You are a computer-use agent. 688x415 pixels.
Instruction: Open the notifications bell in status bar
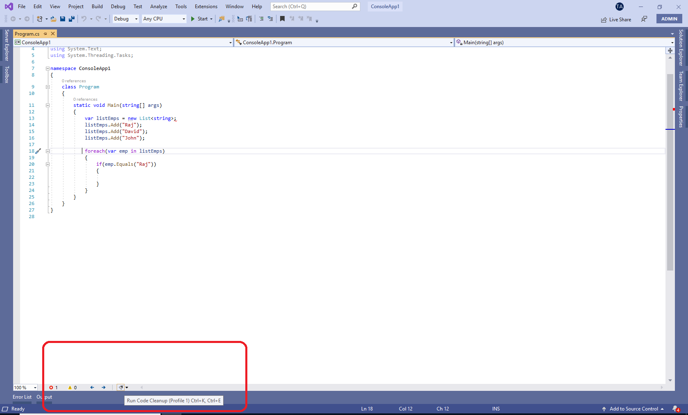point(676,408)
